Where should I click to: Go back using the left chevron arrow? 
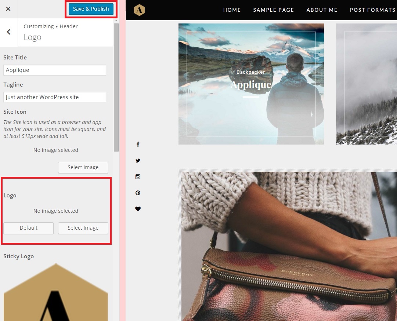[x=8, y=32]
